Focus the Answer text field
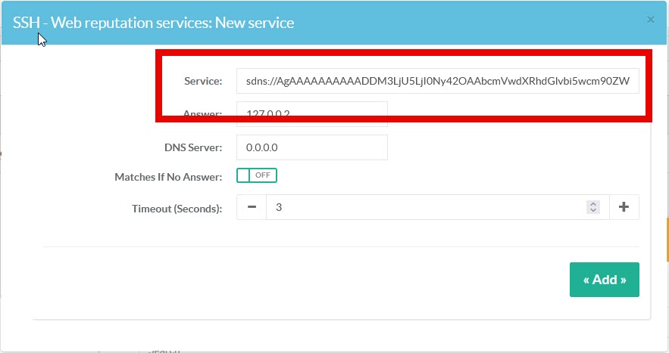Viewport: 669px width, 353px height. click(x=311, y=114)
